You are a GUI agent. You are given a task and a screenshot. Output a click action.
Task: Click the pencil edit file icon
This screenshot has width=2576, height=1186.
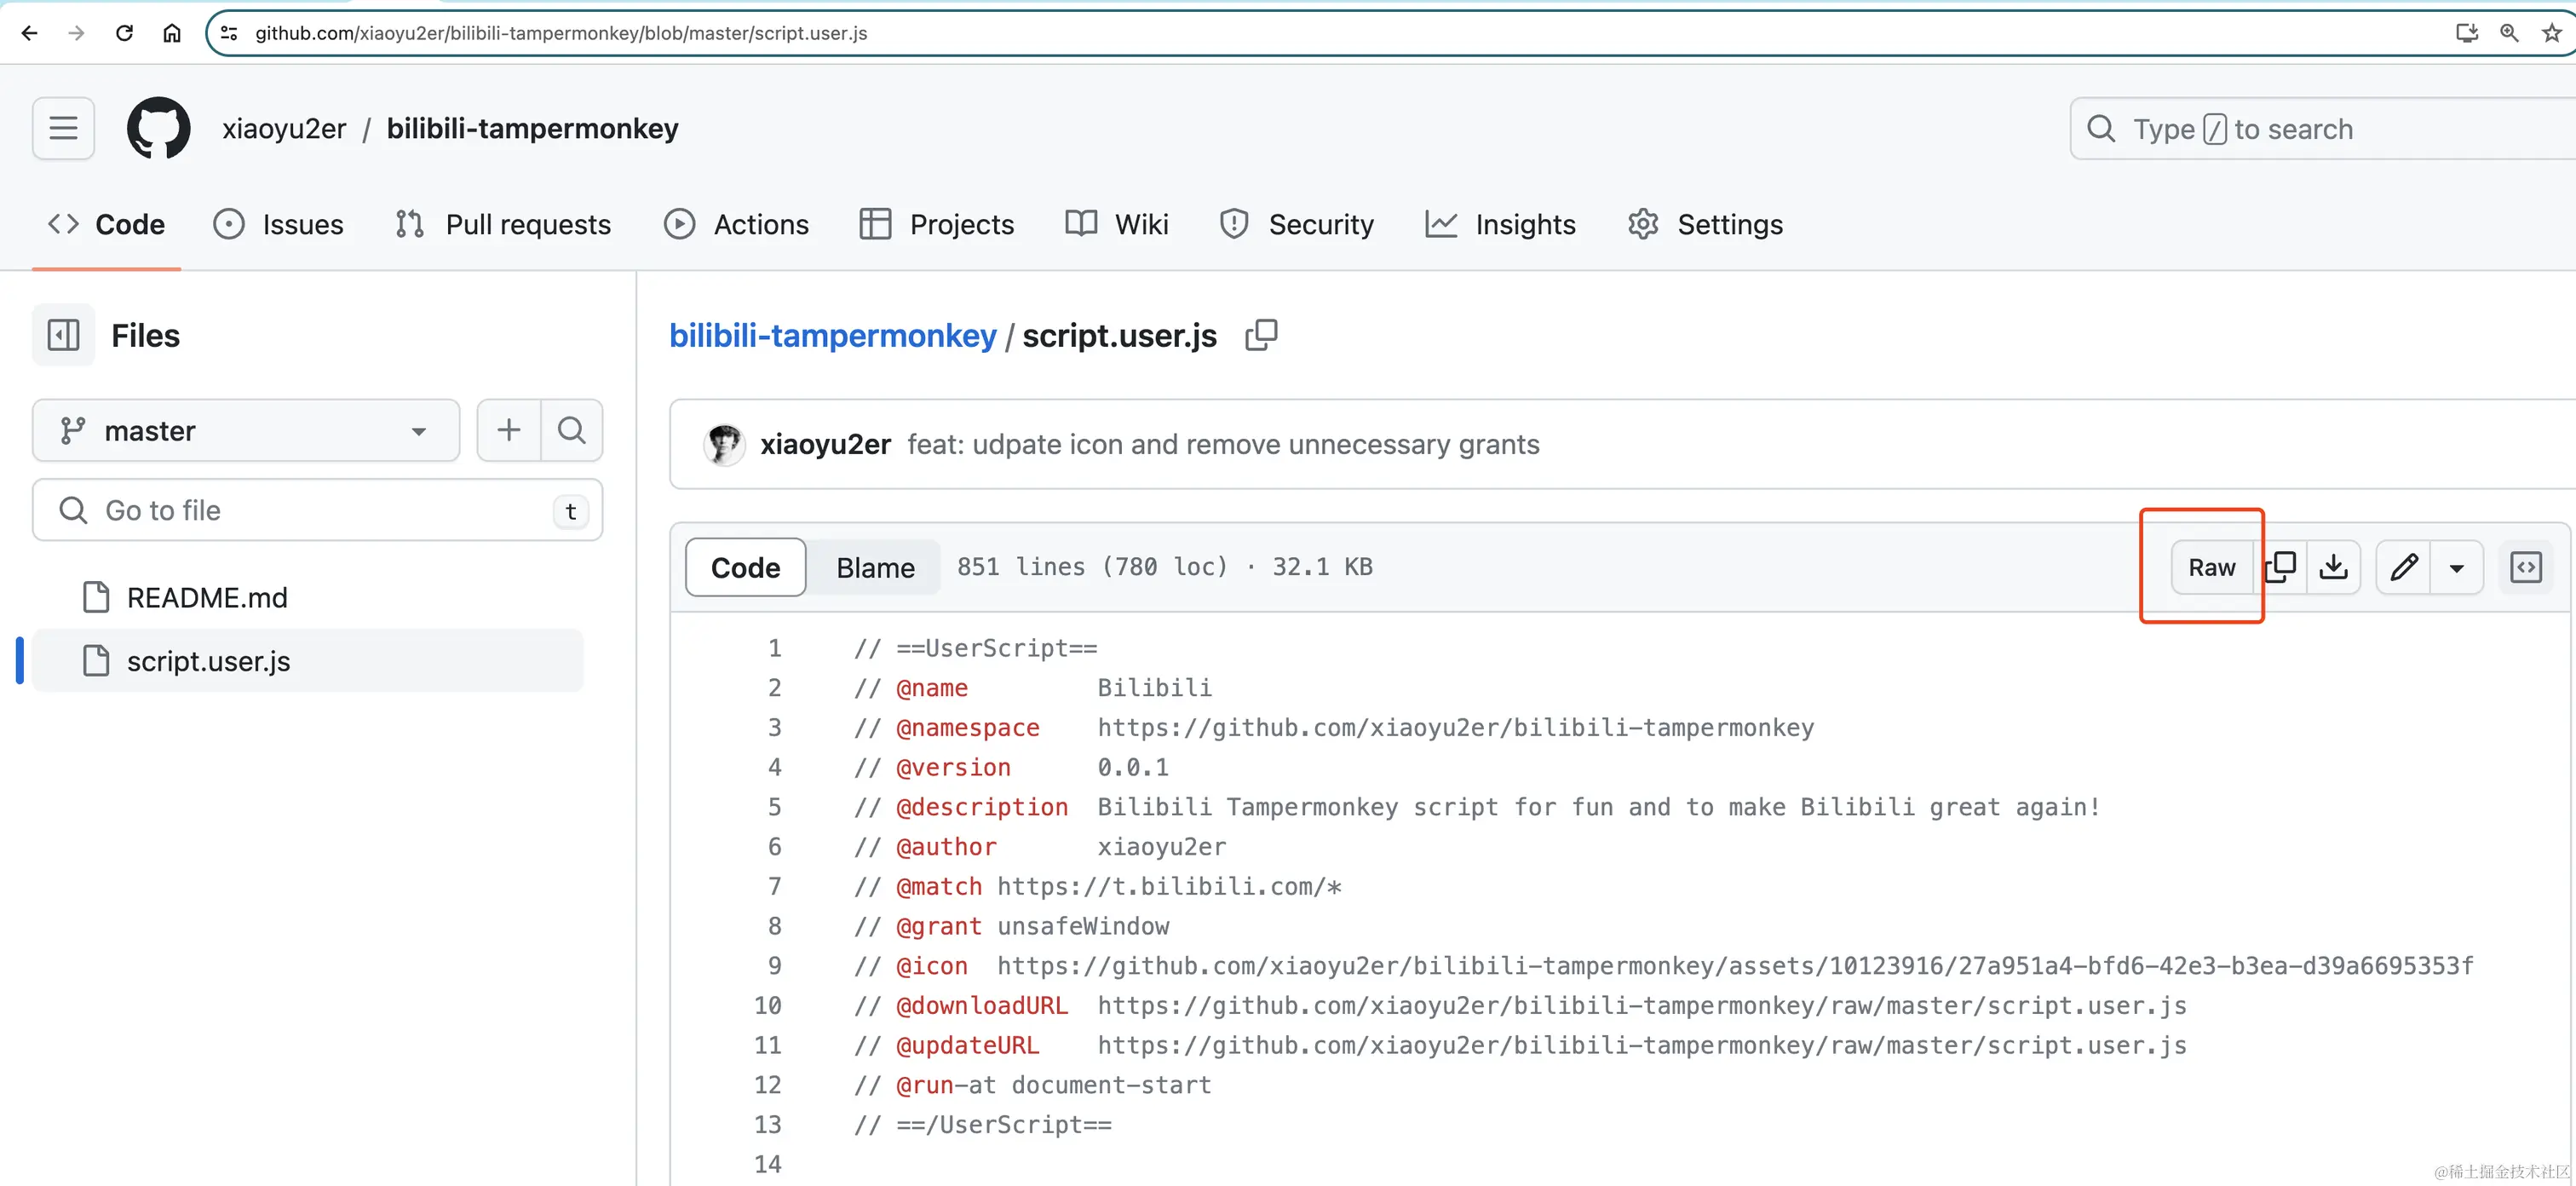point(2404,567)
